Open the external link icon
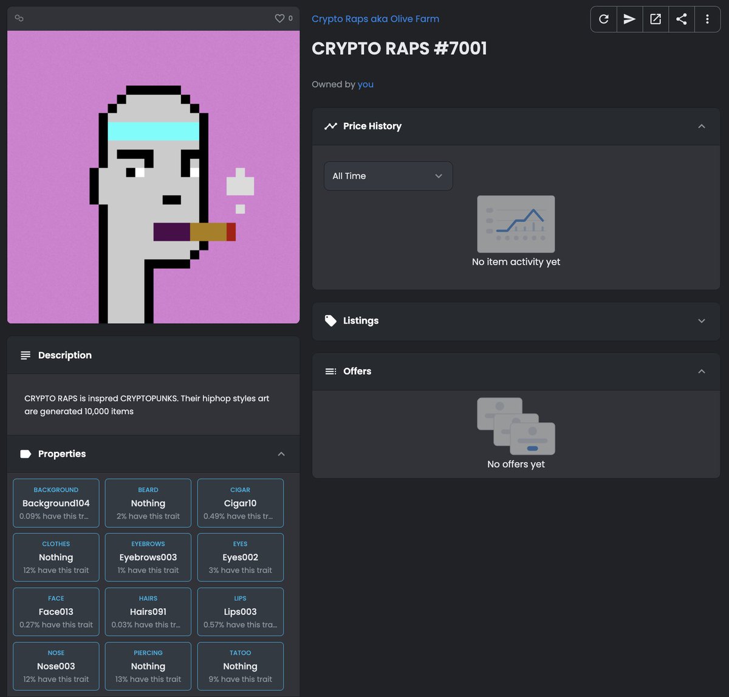Screen dimensions: 729x697 click(655, 19)
